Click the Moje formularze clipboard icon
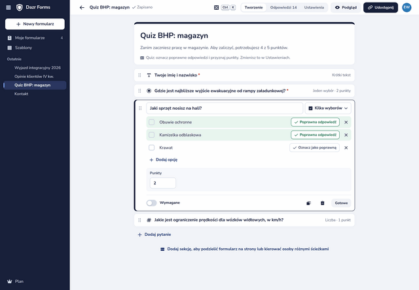Viewport: 419px width, 290px height. (x=10, y=38)
